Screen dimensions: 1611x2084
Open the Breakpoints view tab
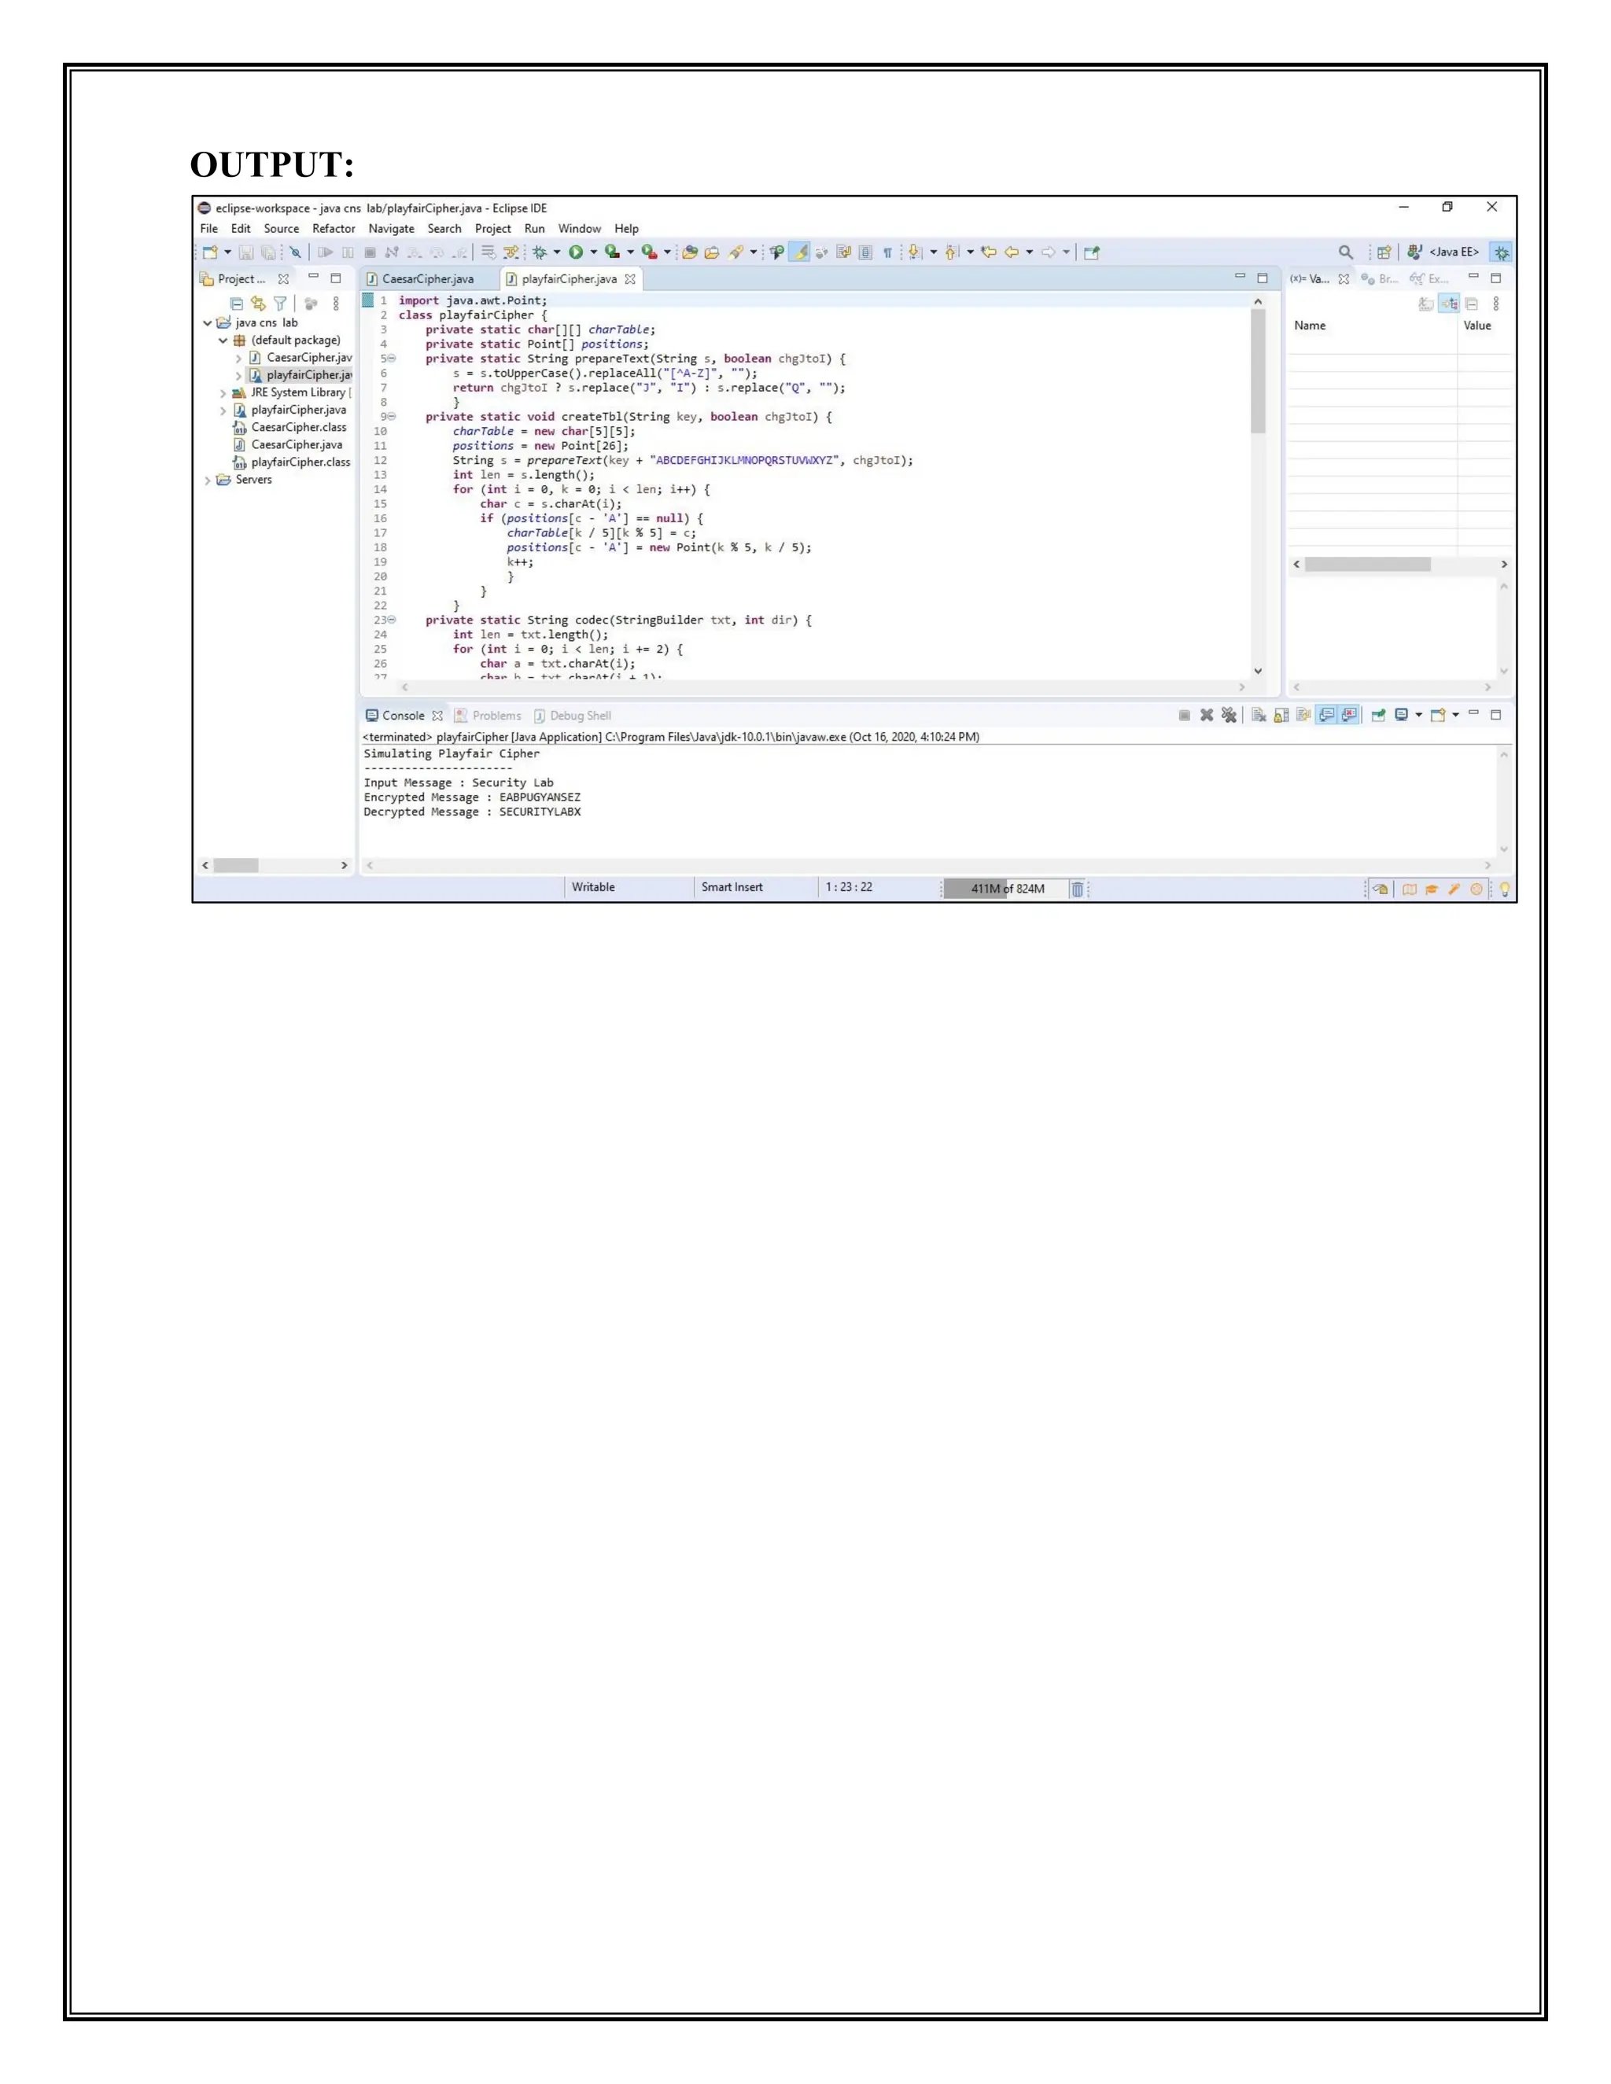point(1379,278)
